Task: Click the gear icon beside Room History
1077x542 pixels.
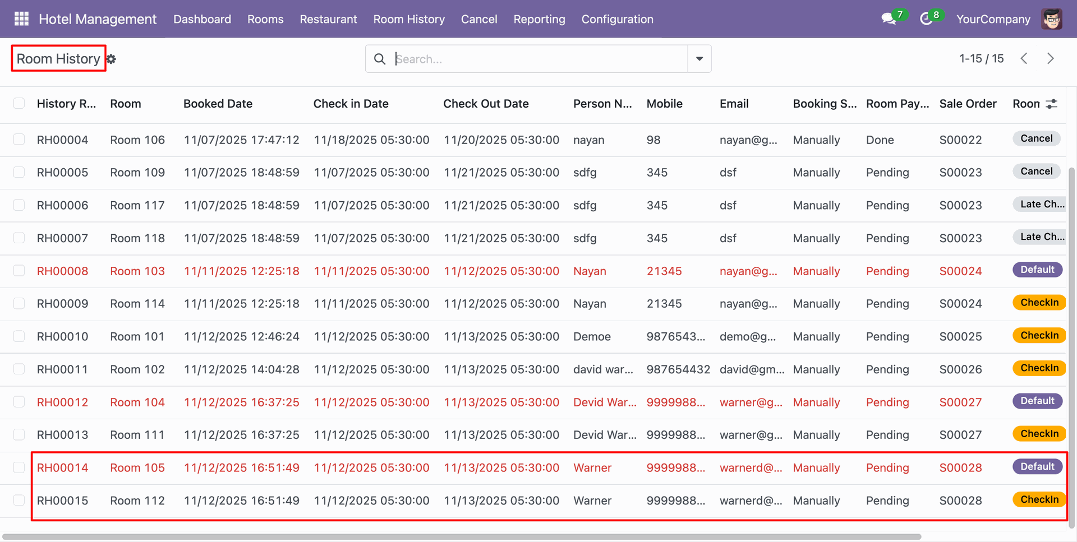Action: click(111, 59)
